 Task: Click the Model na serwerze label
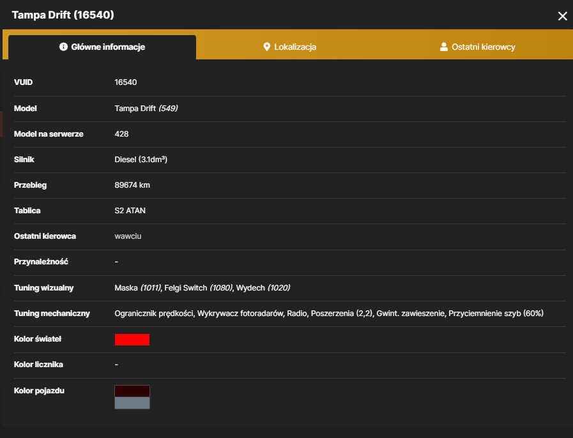point(49,133)
